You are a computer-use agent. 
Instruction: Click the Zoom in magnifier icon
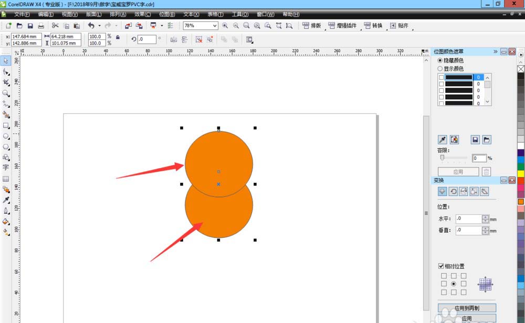[225, 25]
